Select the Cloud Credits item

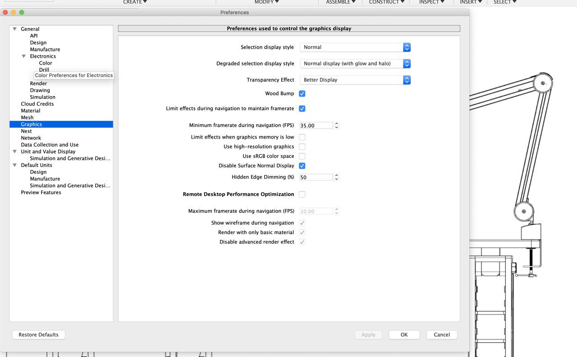point(37,104)
